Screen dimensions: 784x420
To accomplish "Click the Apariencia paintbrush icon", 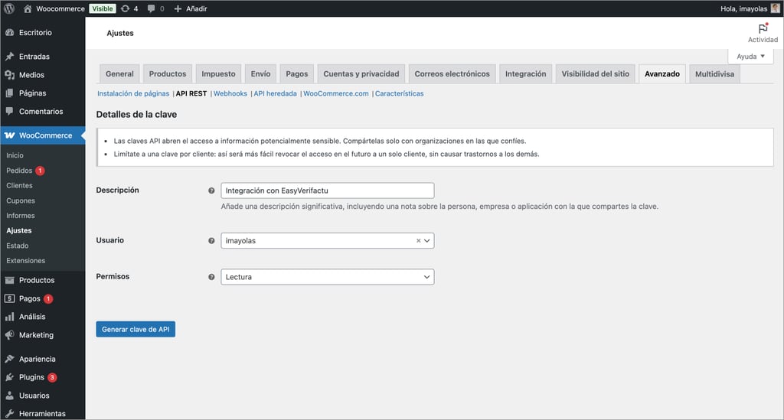I will (x=9, y=359).
